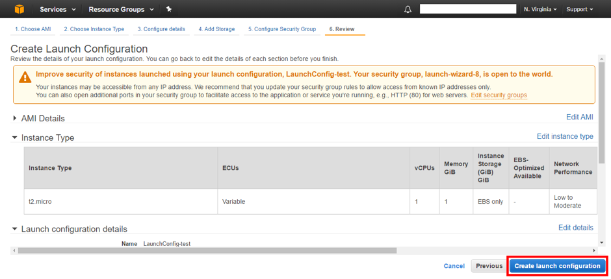Open the N. Virginia region selector
611x279 pixels.
click(x=539, y=10)
